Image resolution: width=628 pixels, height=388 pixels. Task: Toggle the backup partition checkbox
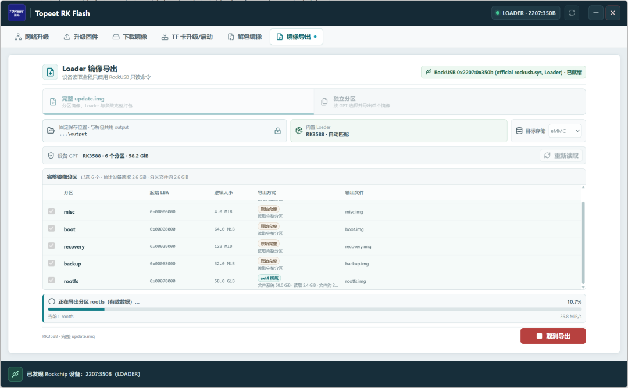coord(52,263)
